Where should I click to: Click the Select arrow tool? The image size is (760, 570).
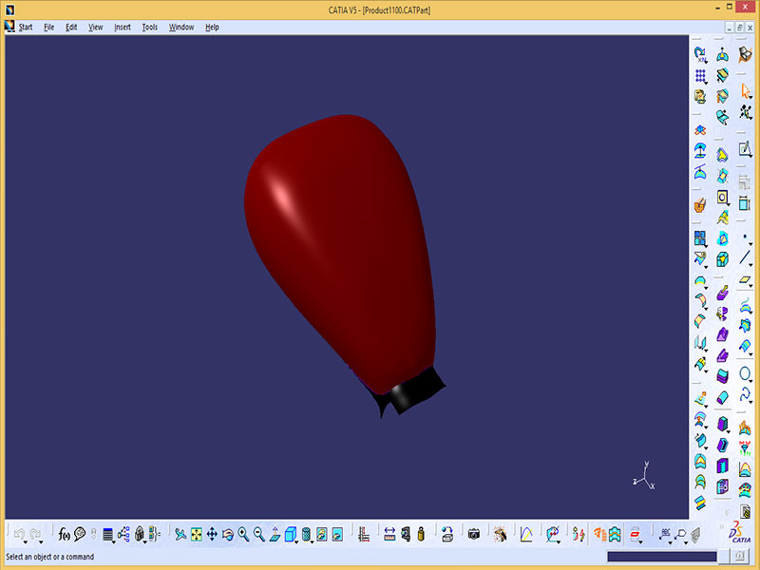[x=746, y=92]
